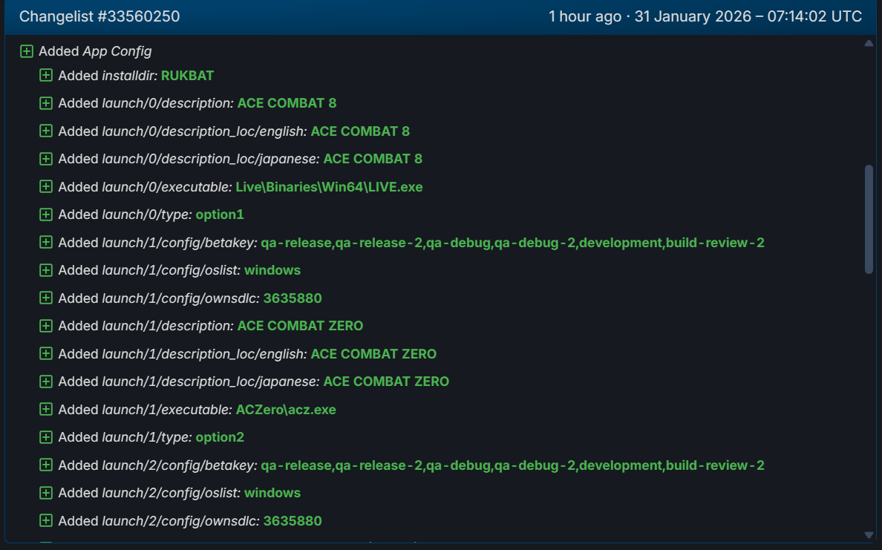Click plus icon beside launch/0/type option1
This screenshot has height=550, width=882.
tap(46, 215)
